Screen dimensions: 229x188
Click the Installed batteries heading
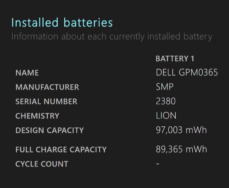click(x=62, y=23)
